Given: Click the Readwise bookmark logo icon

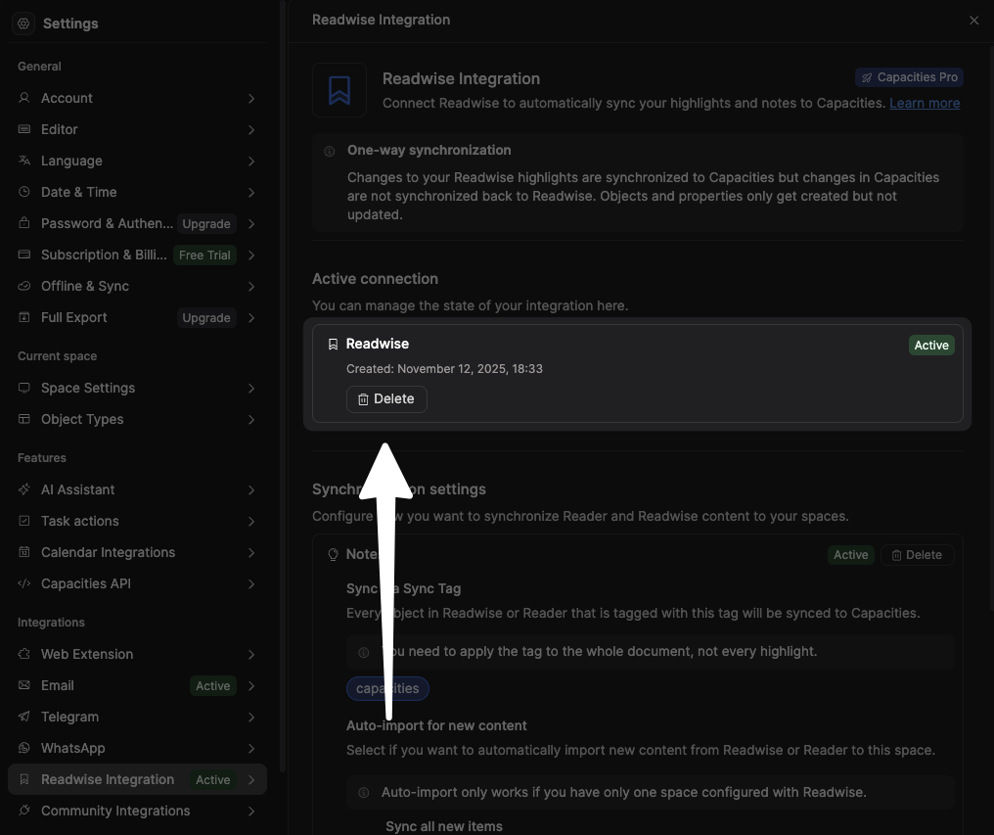Looking at the screenshot, I should pyautogui.click(x=339, y=90).
